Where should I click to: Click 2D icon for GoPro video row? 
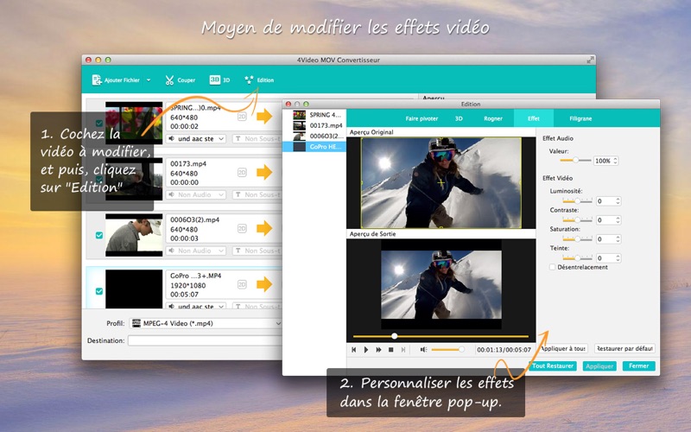(242, 284)
